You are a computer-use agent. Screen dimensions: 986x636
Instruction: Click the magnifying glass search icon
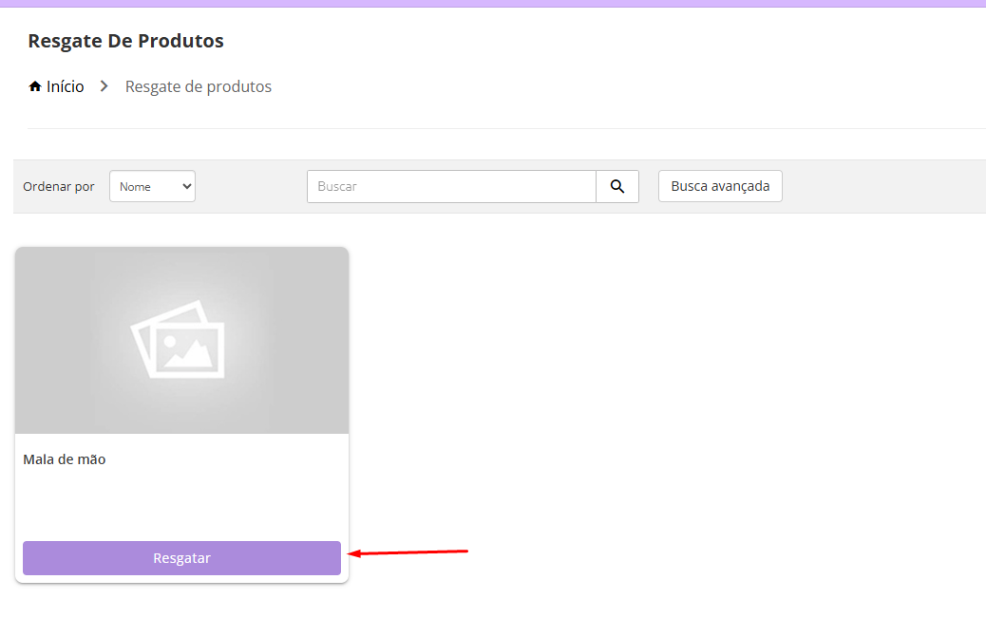coord(617,187)
